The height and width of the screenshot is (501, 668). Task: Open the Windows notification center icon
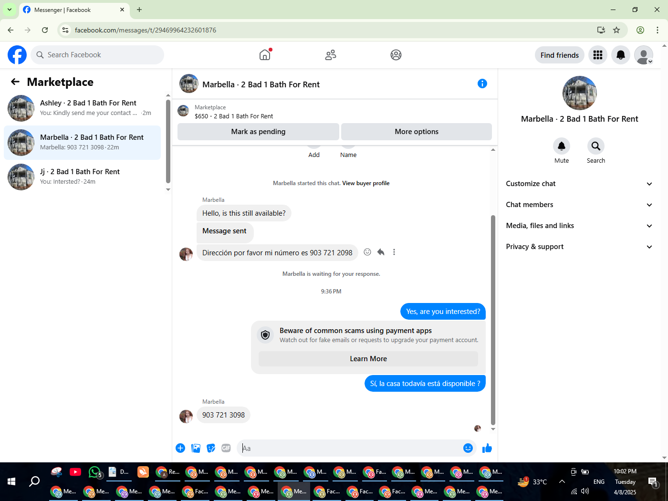(653, 482)
